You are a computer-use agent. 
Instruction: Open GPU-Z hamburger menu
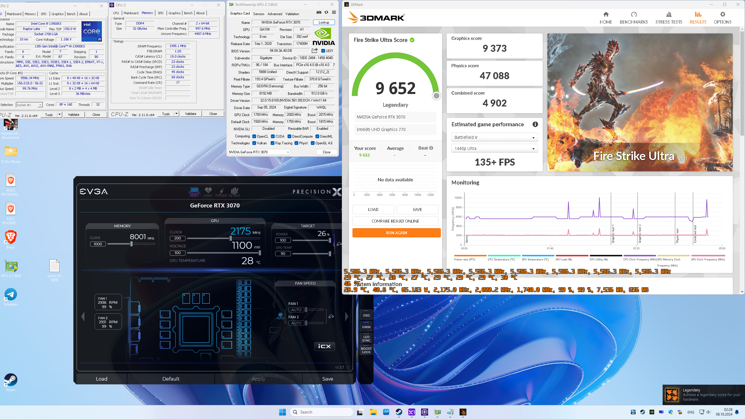(x=334, y=12)
